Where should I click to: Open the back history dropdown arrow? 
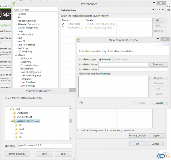click(x=153, y=10)
